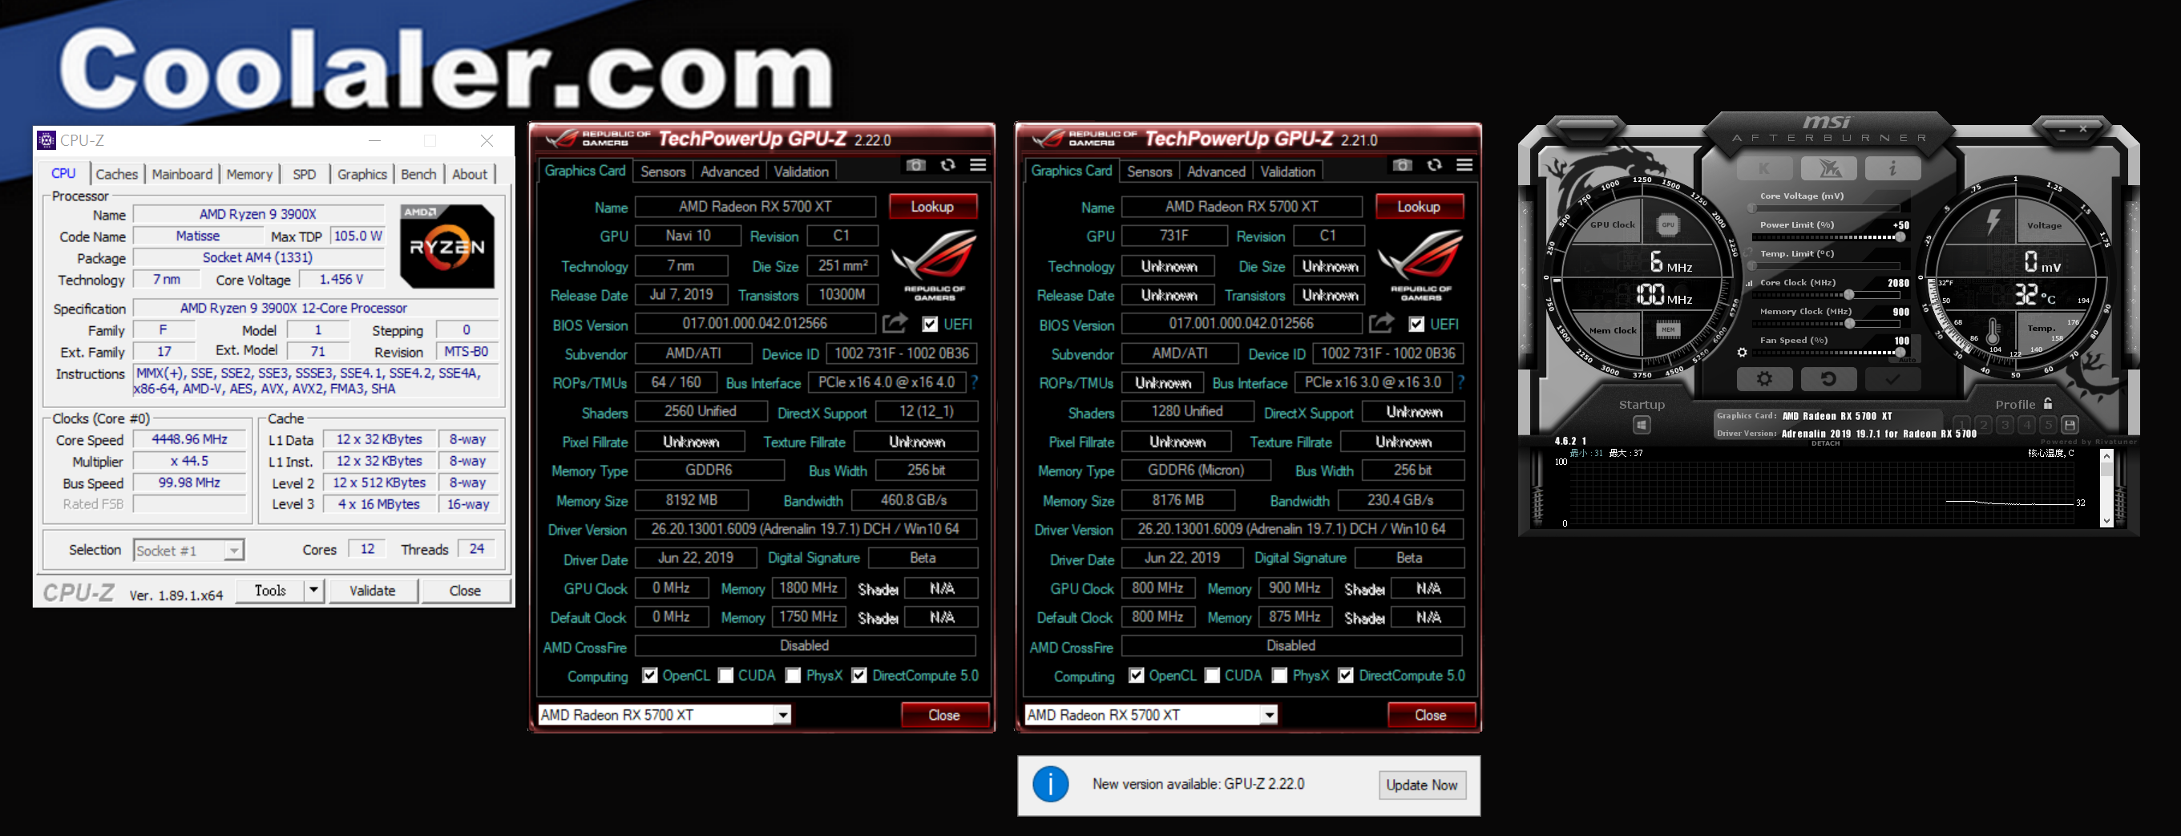Image resolution: width=2181 pixels, height=836 pixels.
Task: Click the Afterburner apply checkmark button
Action: point(1893,379)
